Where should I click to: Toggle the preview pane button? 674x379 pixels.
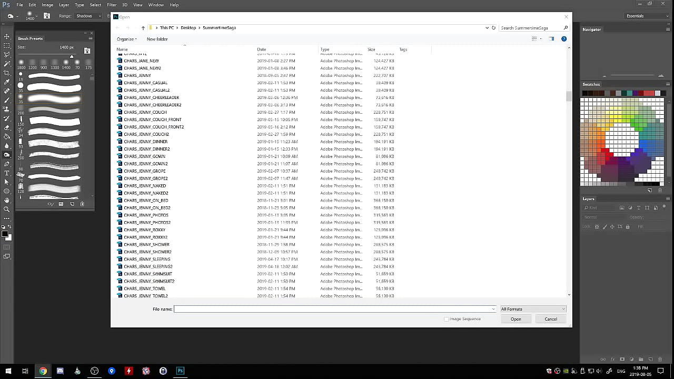[551, 39]
